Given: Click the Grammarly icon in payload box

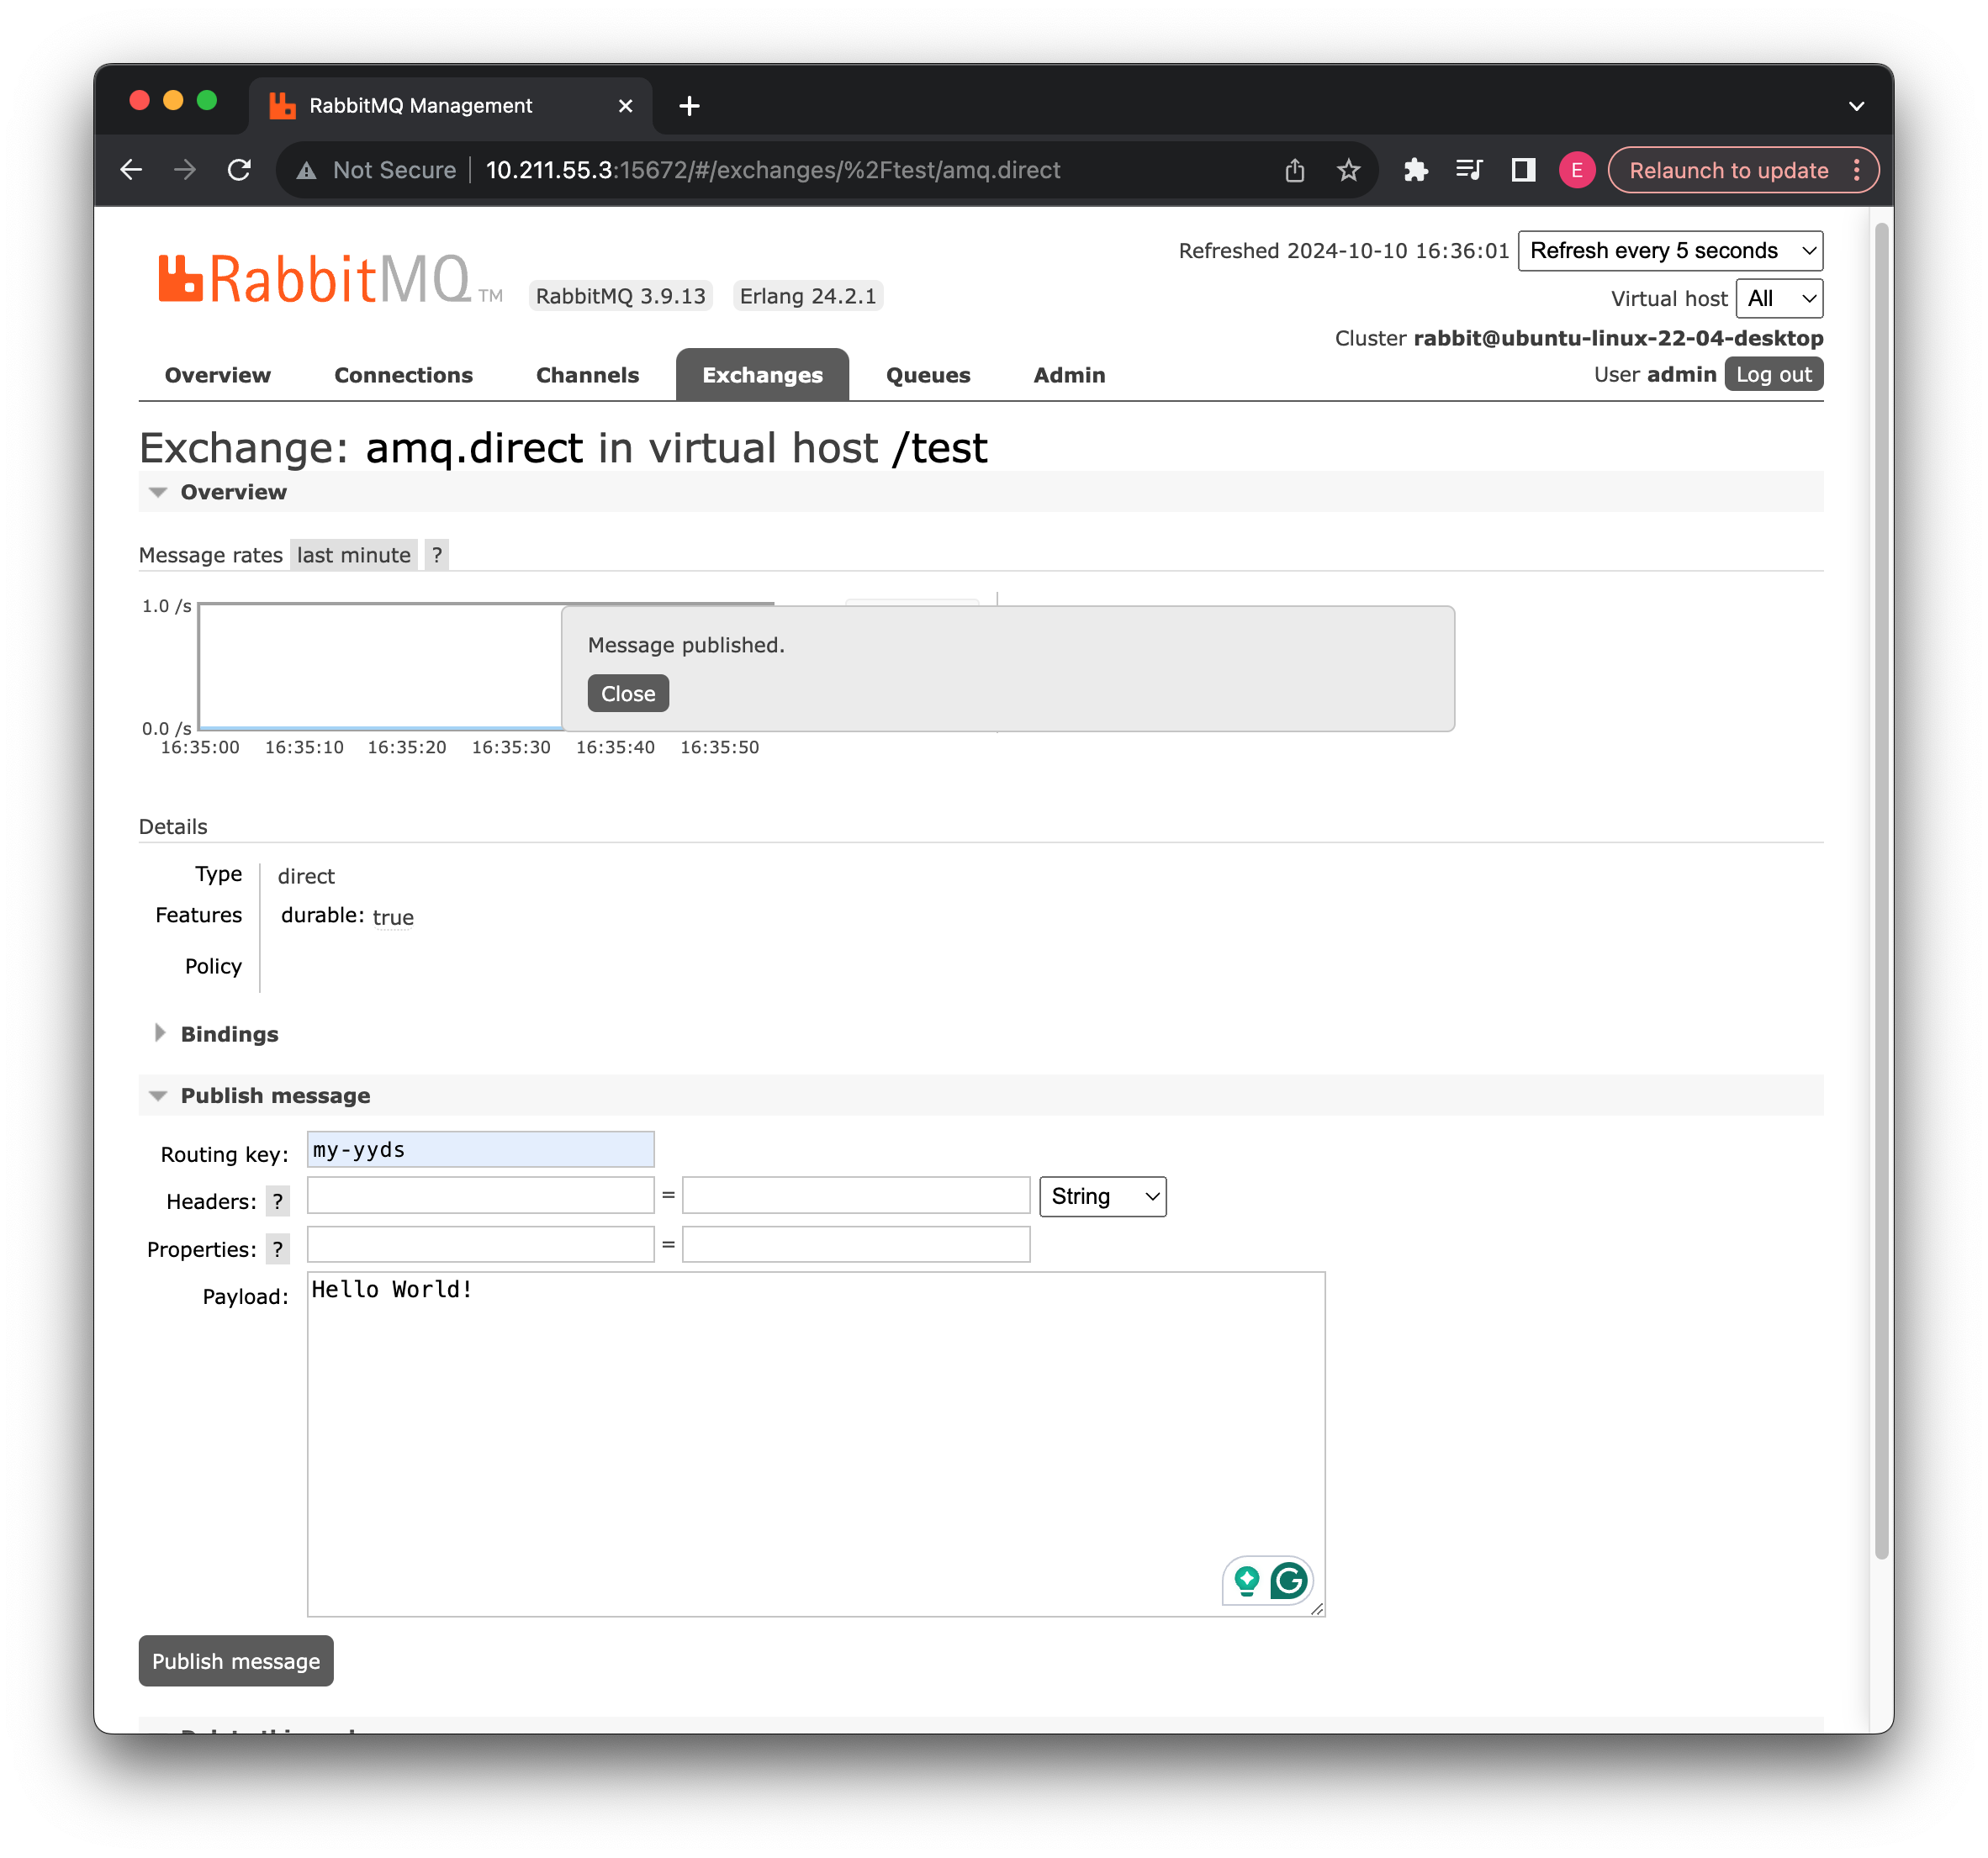Looking at the screenshot, I should point(1288,1581).
